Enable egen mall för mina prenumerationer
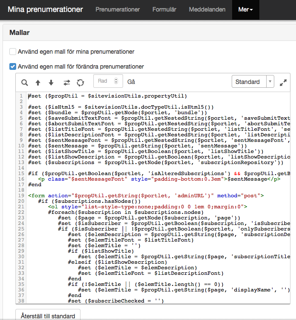The image size is (296, 320). coord(13,52)
